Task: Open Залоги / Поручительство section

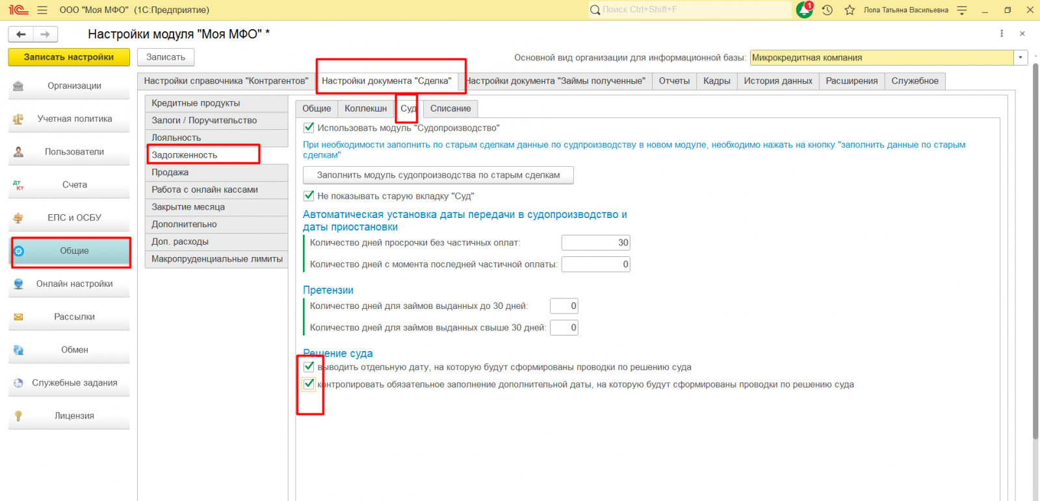Action: click(x=216, y=121)
